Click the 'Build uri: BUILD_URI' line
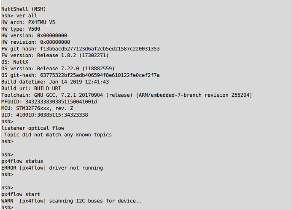Image resolution: width=291 pixels, height=210 pixels. point(31,88)
